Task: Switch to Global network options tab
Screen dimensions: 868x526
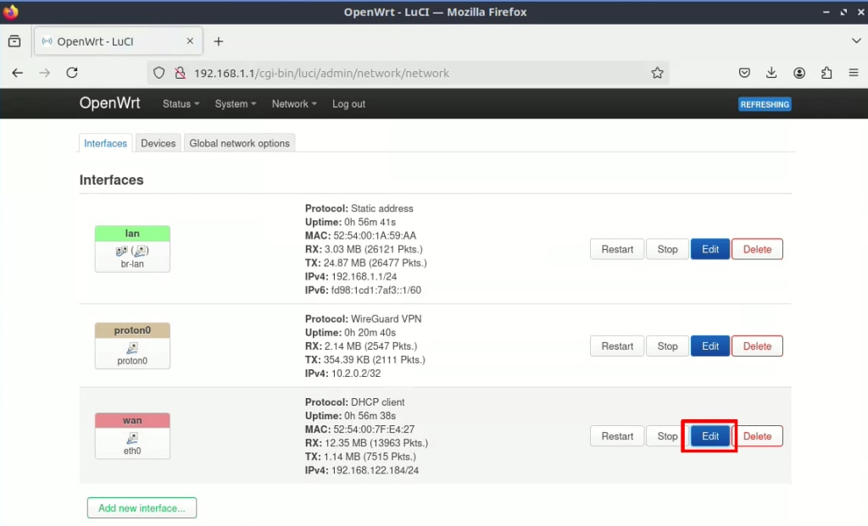Action: [x=239, y=143]
